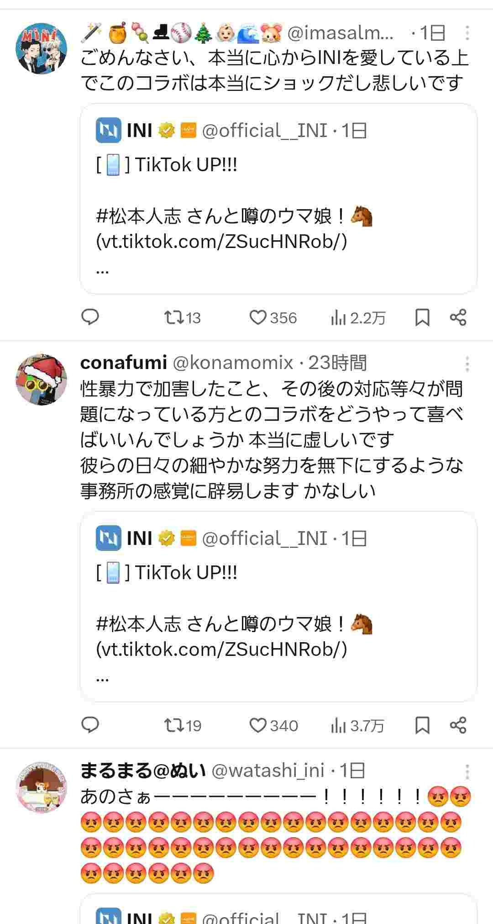493x924 pixels.
Task: Reply to the imasalm tweet
Action: tap(90, 317)
